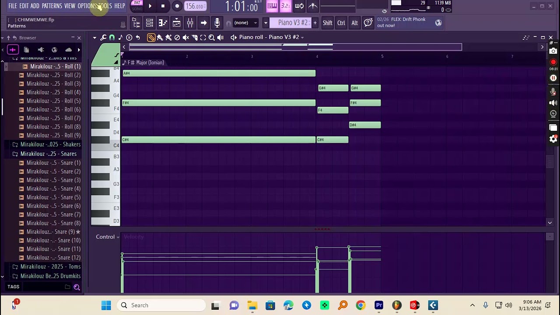Open the piano roll wrench Tools menu
This screenshot has height=315, width=560.
point(103,38)
